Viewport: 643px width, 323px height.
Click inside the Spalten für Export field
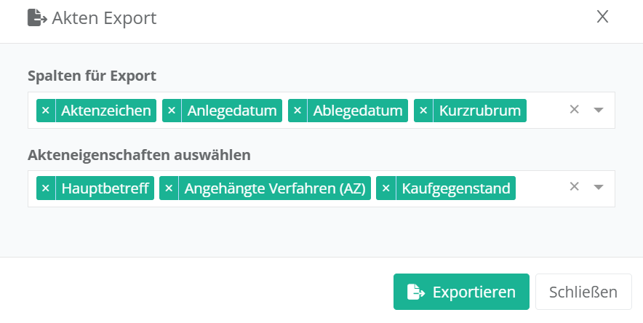546,111
